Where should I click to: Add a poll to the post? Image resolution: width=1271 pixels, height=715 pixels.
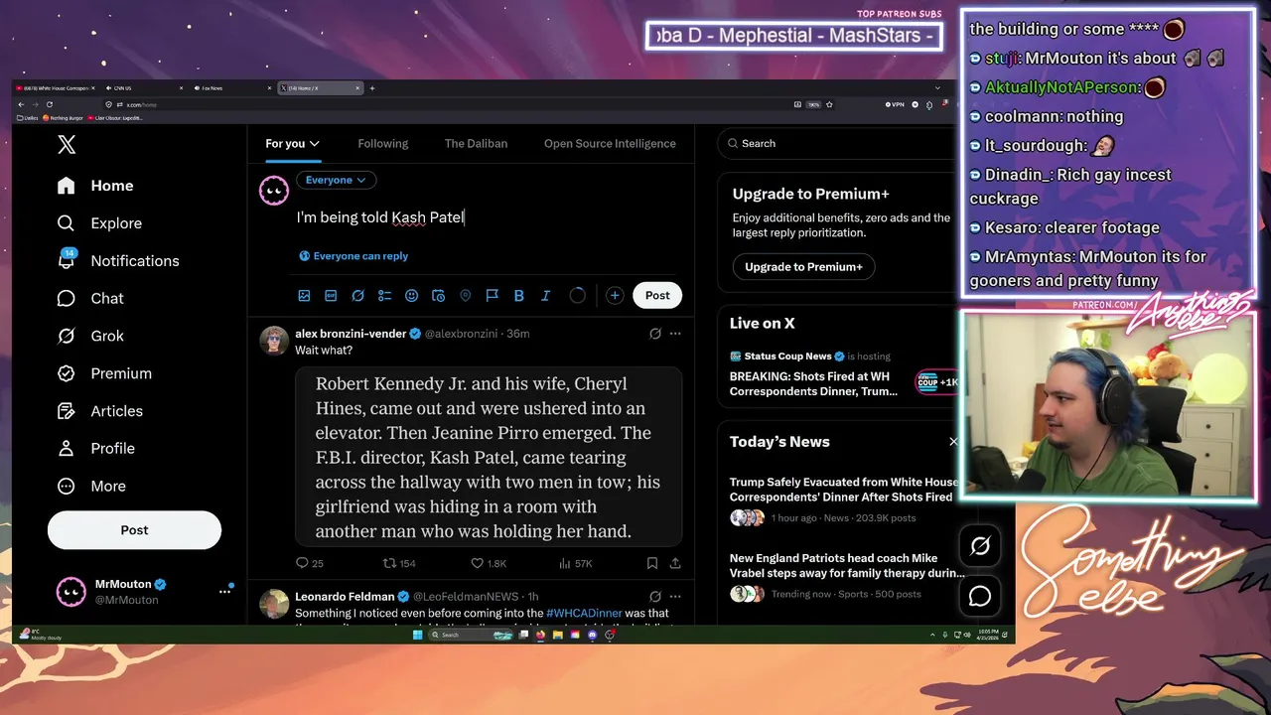384,296
